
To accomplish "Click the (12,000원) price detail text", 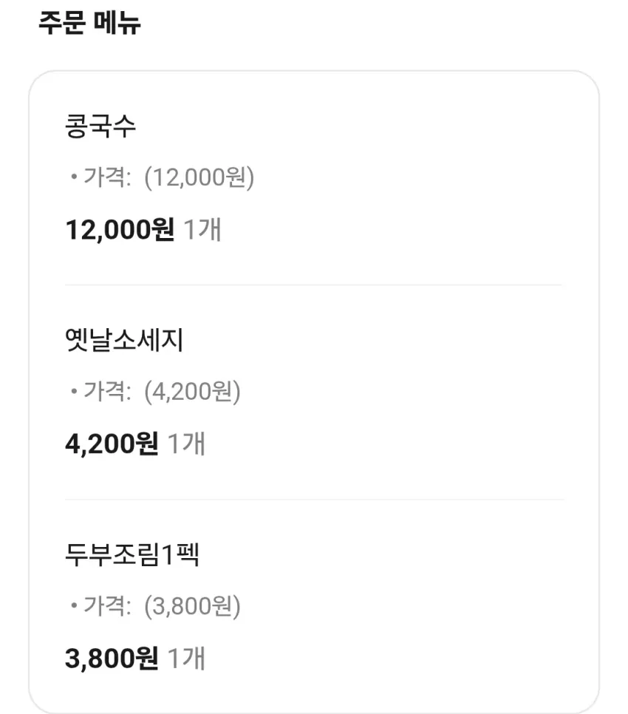I will click(x=199, y=177).
